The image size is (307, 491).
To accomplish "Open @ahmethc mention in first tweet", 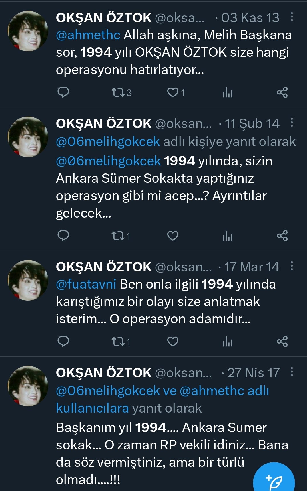I will click(x=88, y=35).
